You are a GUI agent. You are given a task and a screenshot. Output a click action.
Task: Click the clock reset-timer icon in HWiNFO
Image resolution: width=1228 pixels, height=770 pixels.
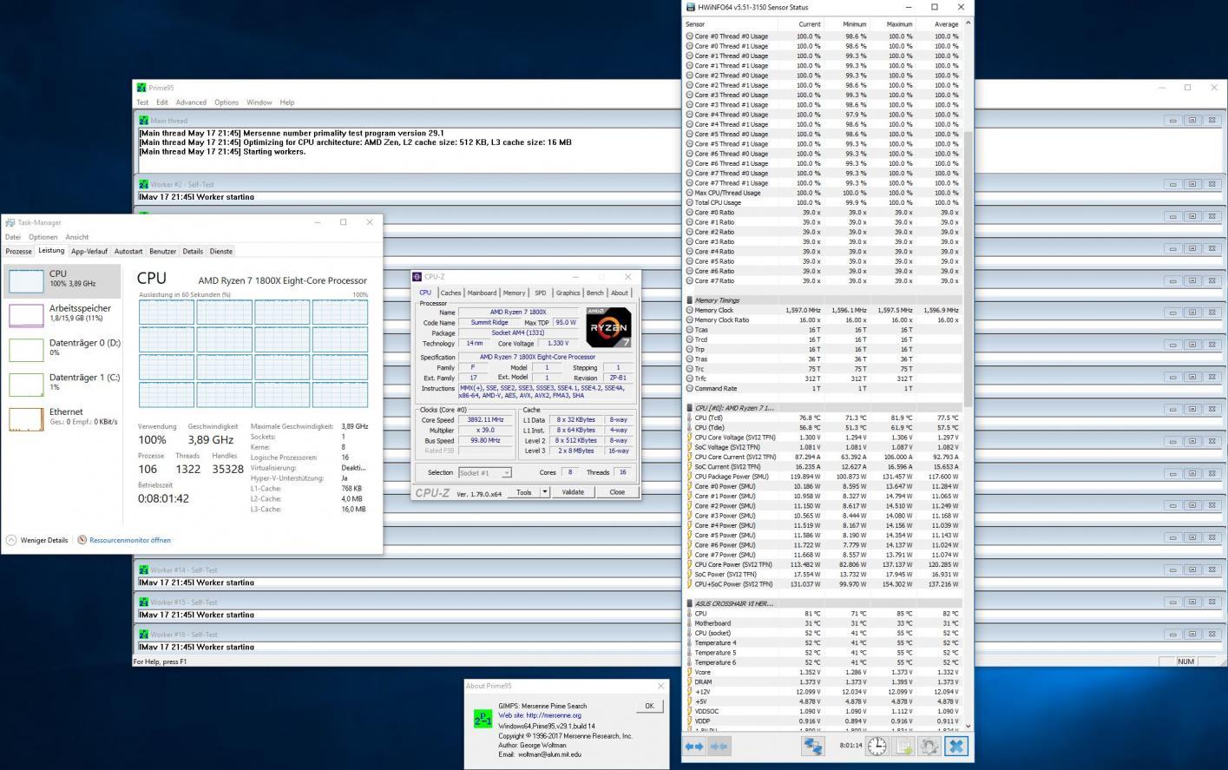877,746
